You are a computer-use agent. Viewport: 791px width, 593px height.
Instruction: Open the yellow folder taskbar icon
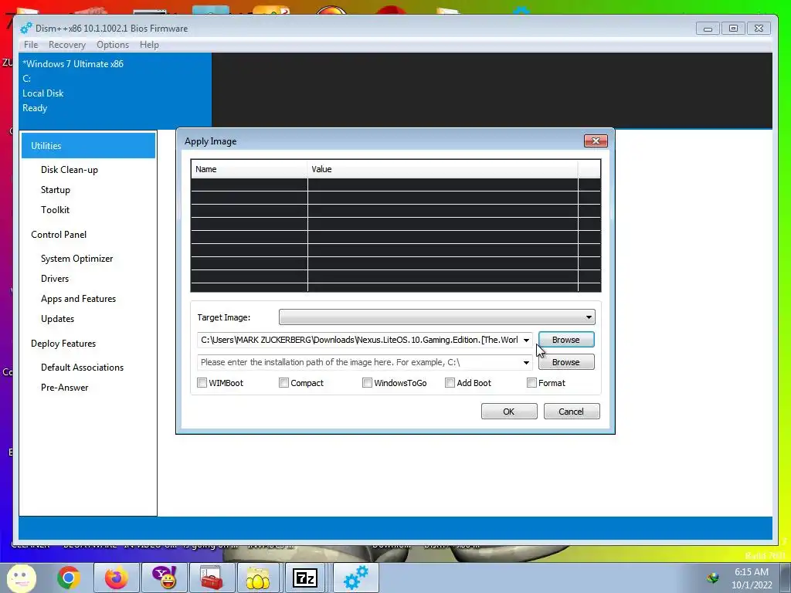(258, 578)
